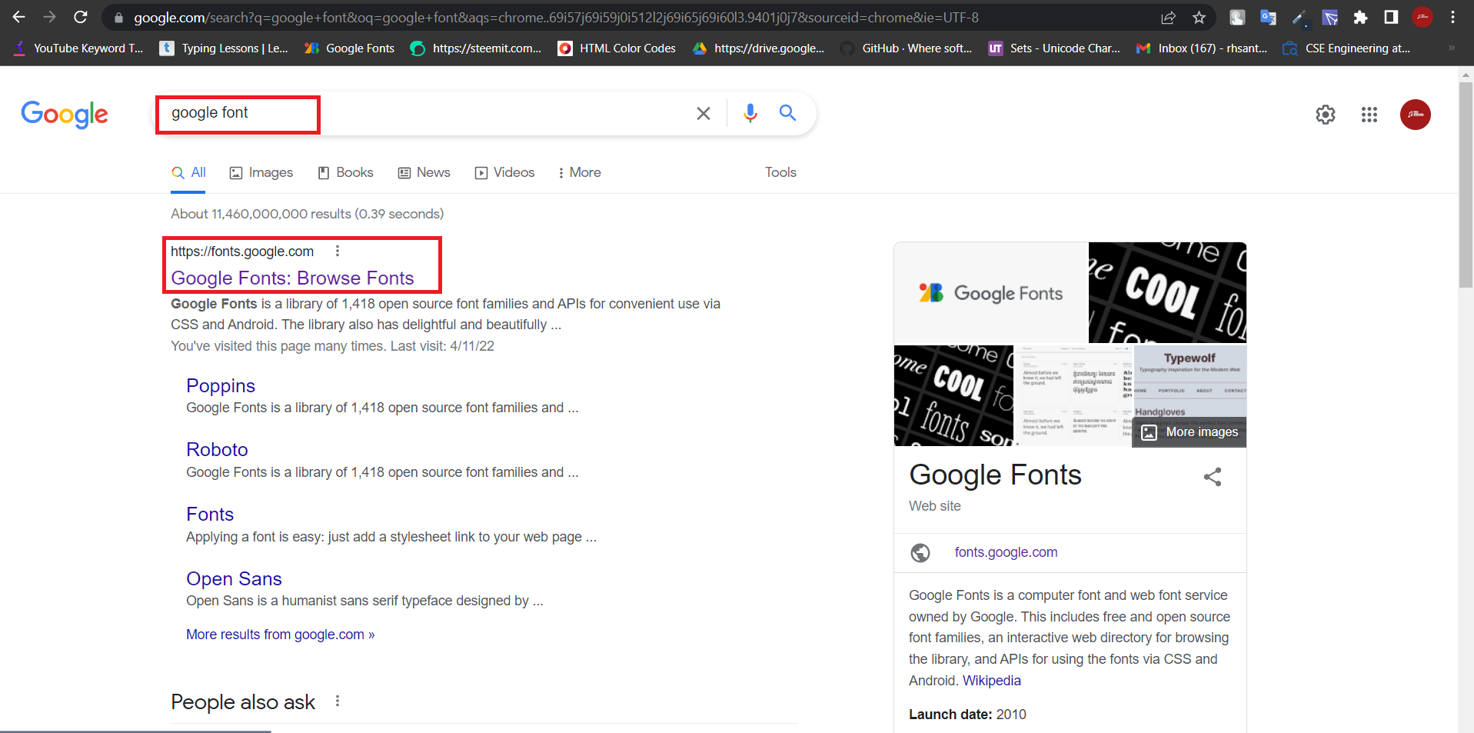The image size is (1474, 733).
Task: Clear the search box with the X icon
Action: click(703, 114)
